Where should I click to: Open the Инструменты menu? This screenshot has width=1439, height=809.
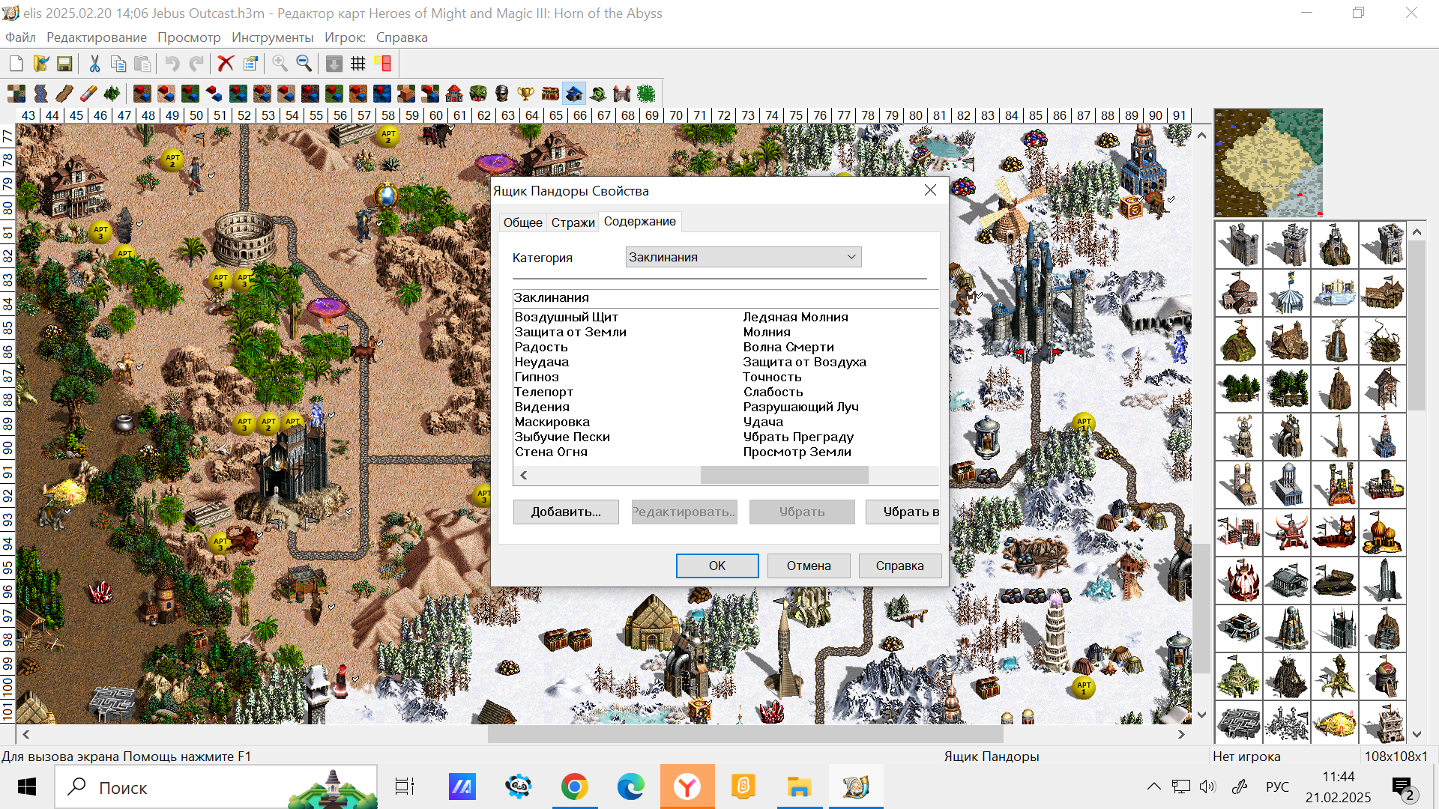pos(272,37)
